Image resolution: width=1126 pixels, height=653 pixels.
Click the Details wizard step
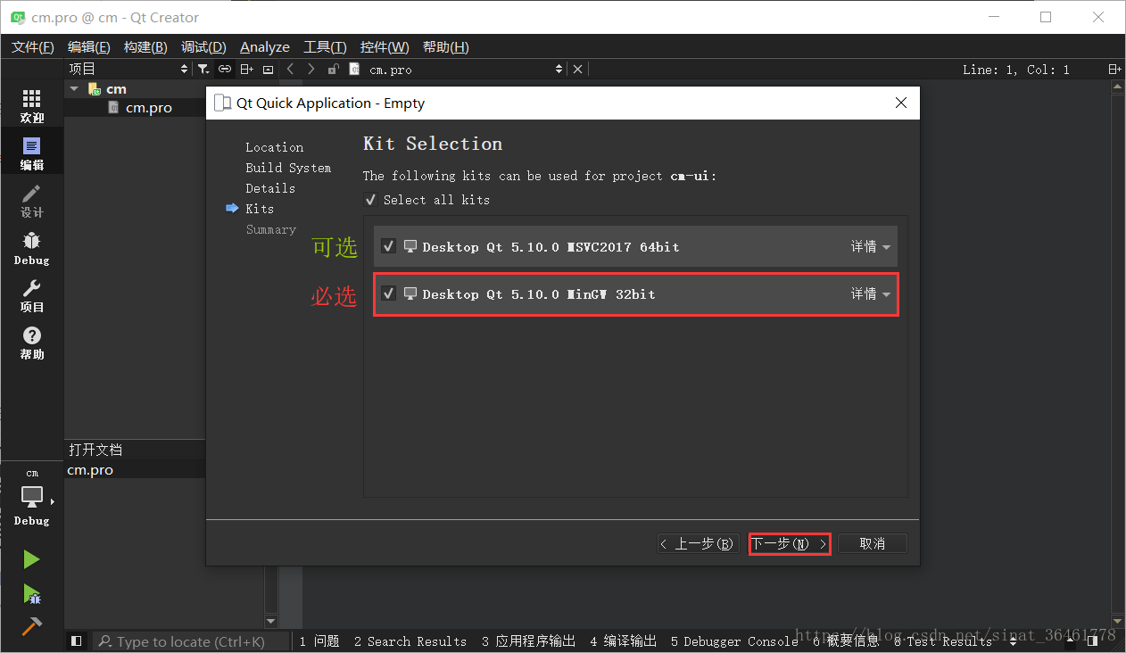[x=270, y=188]
